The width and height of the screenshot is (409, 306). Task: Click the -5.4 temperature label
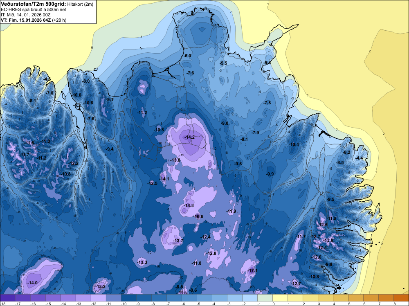click(267, 63)
